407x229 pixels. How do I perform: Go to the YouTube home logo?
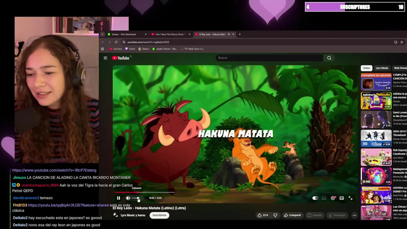pos(121,58)
